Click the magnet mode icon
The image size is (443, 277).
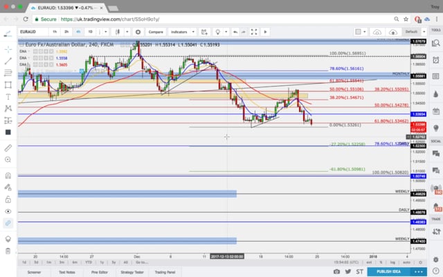8,176
